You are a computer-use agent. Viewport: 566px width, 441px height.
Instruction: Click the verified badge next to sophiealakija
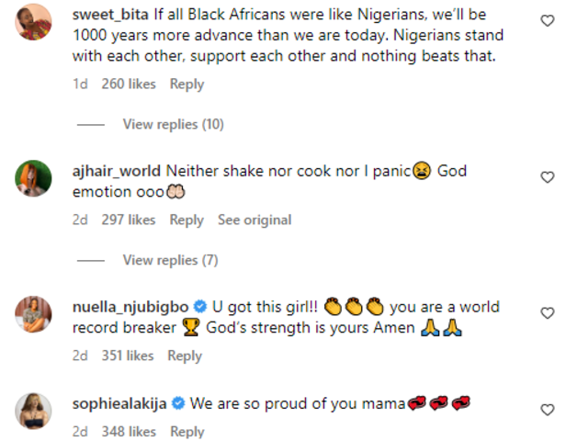click(179, 402)
